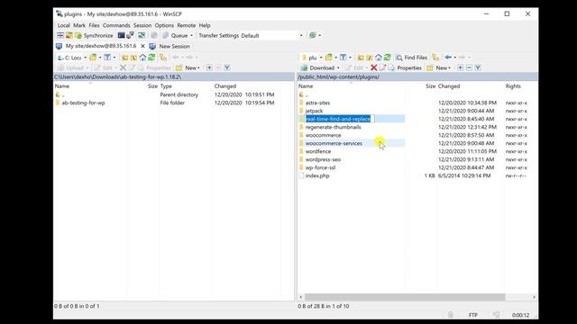Click the local panel filter icon
577x324 pixels.
pyautogui.click(x=107, y=58)
